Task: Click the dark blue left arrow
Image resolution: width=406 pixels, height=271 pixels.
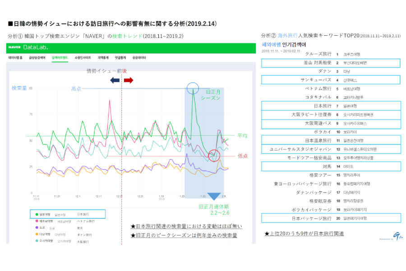Action: [x=115, y=80]
